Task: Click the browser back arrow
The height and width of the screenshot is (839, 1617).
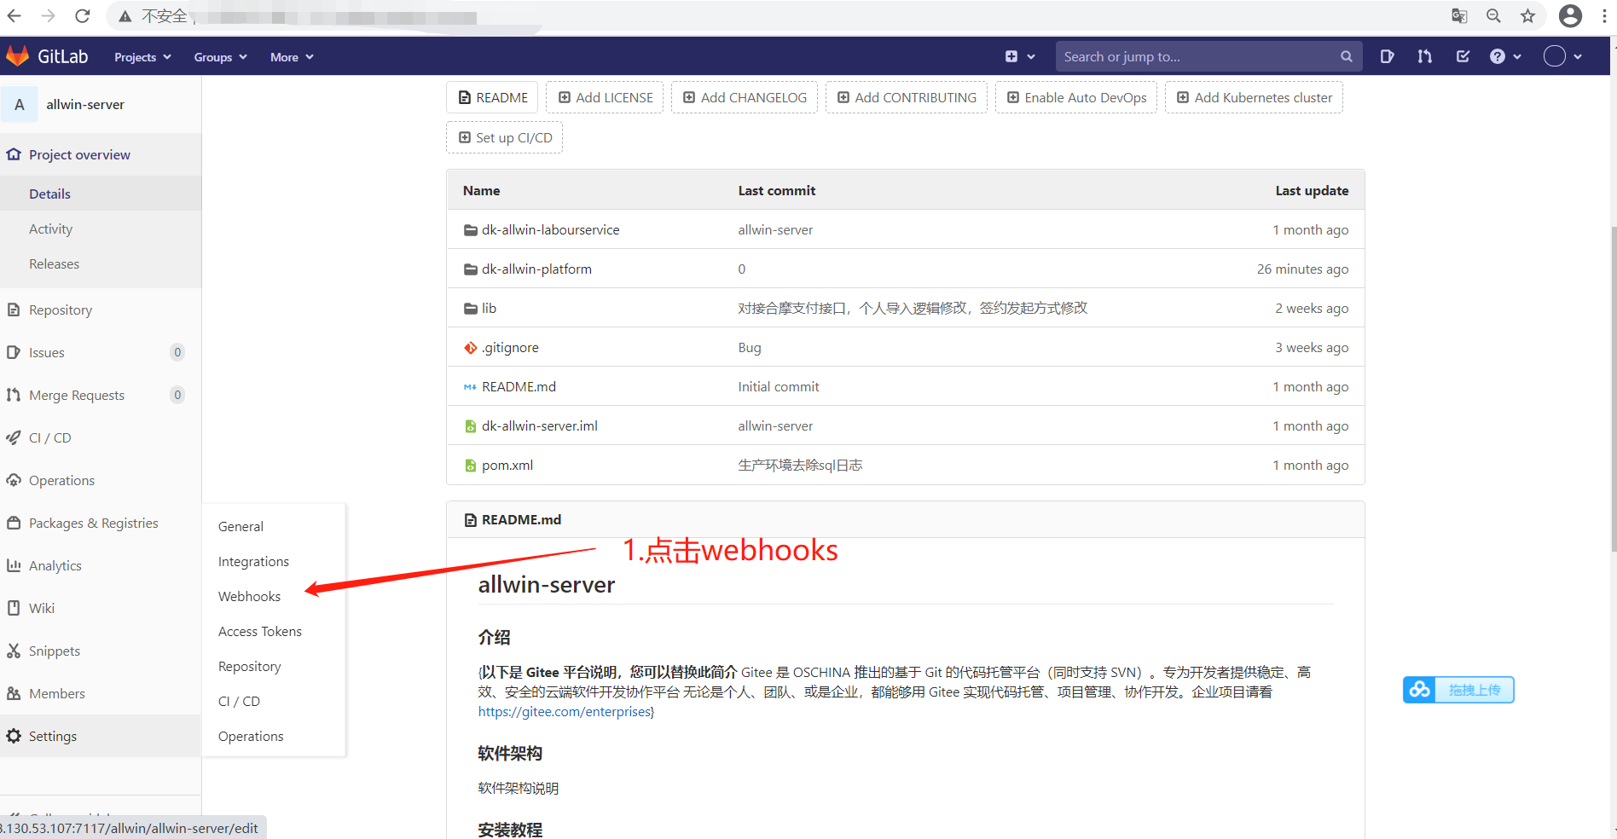Action: [14, 15]
